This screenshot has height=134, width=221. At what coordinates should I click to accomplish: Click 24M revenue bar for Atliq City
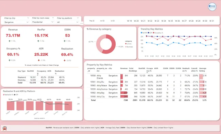pyautogui.click(x=124, y=96)
